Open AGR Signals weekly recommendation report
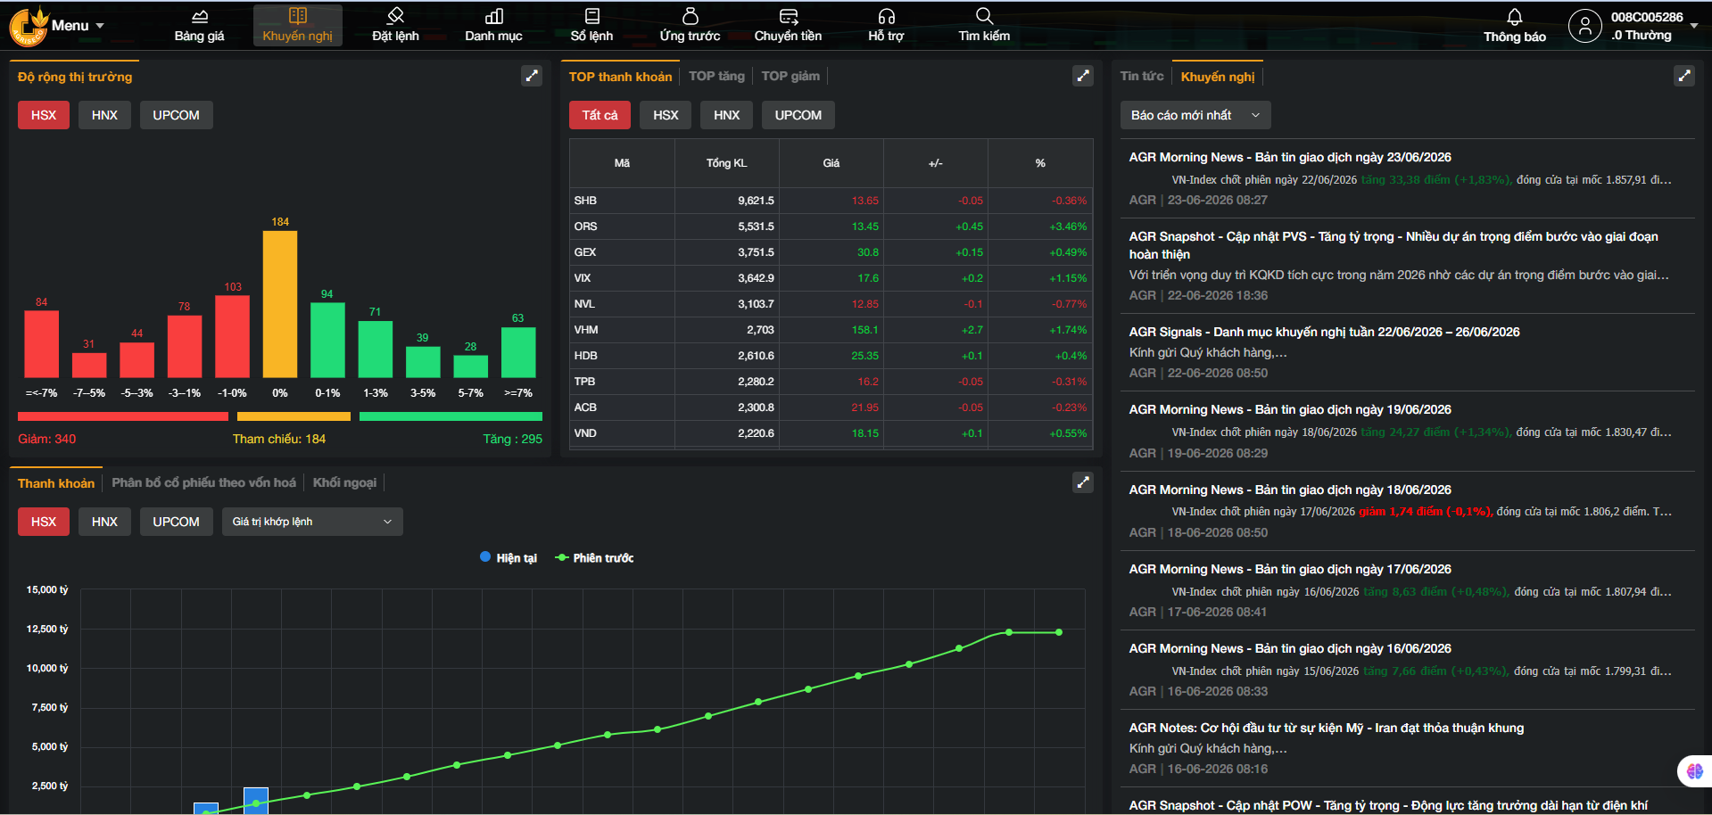1712x815 pixels. (x=1324, y=332)
